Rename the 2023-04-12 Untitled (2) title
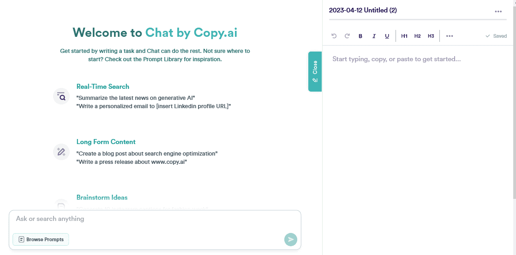The image size is (516, 255). 363,10
